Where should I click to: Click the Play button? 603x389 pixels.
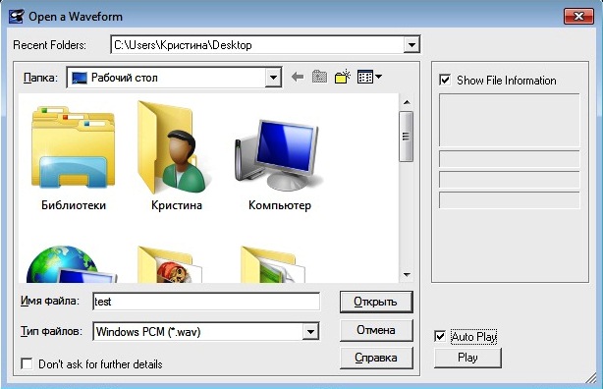click(x=467, y=358)
